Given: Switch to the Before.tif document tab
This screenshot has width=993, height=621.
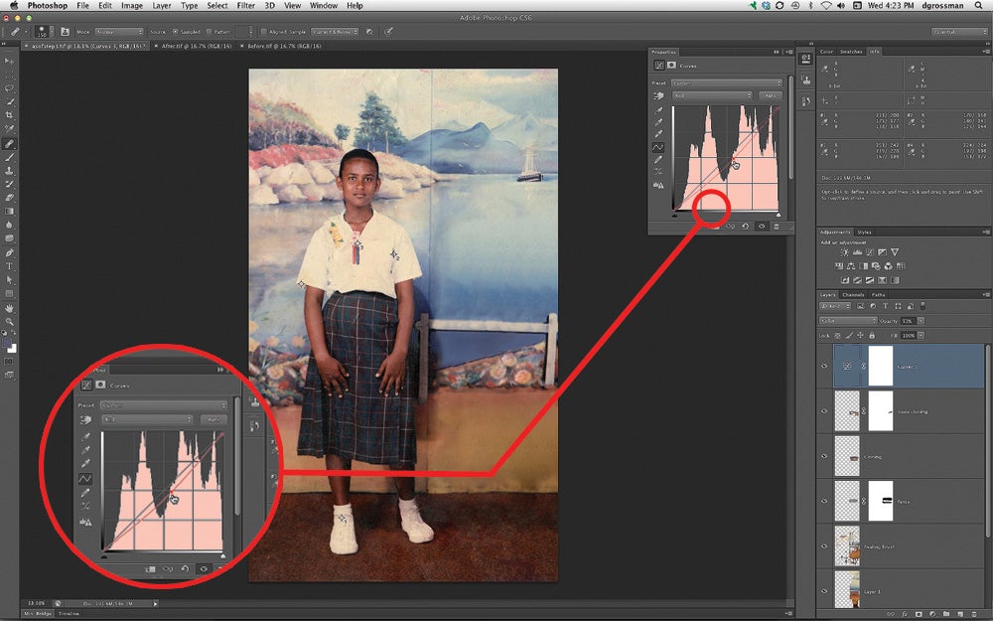Looking at the screenshot, I should pyautogui.click(x=284, y=47).
